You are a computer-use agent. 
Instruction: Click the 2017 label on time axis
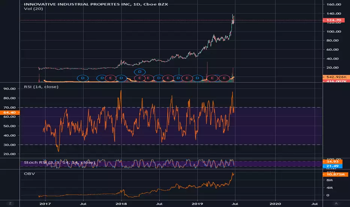point(45,204)
